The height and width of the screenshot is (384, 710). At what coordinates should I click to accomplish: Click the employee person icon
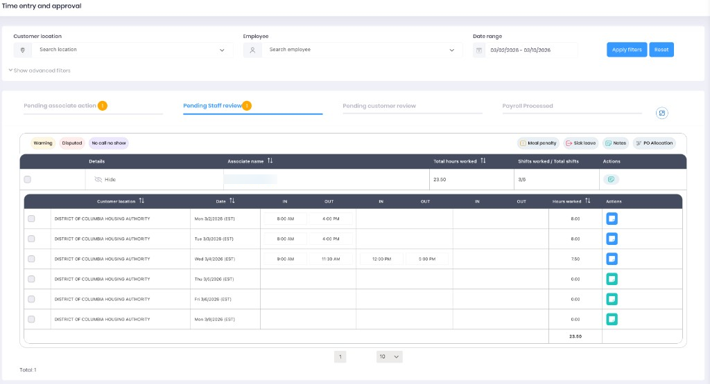click(x=252, y=50)
